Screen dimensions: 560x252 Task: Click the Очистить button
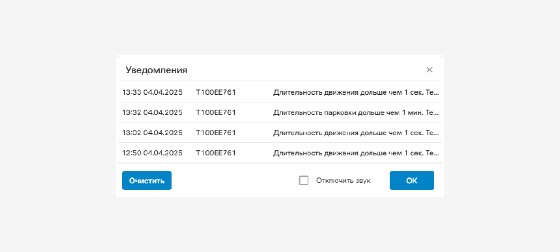click(147, 181)
